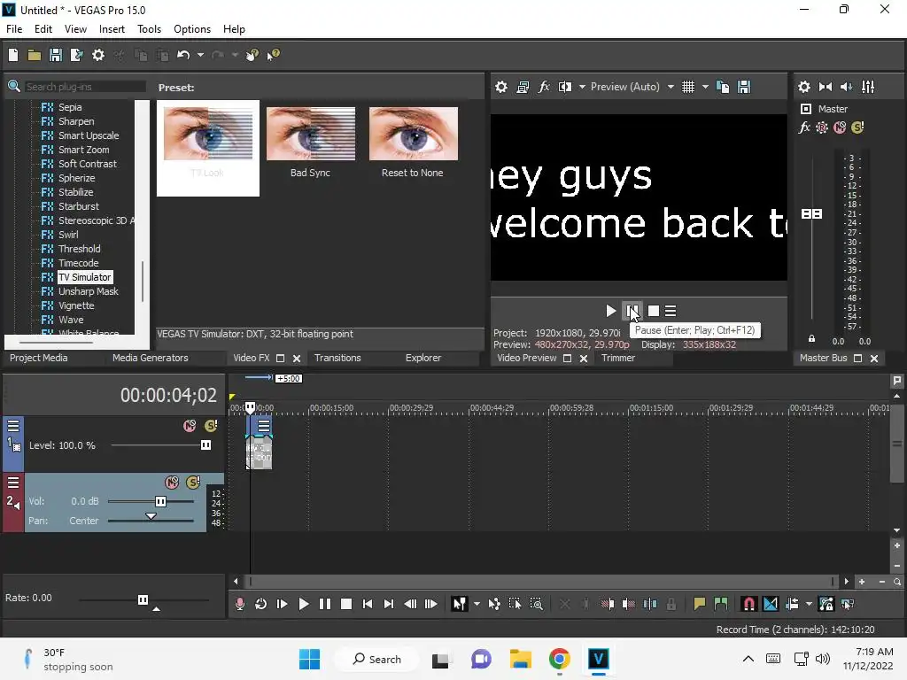The width and height of the screenshot is (907, 680).
Task: Open the split screen view dropdown arrow
Action: [582, 87]
